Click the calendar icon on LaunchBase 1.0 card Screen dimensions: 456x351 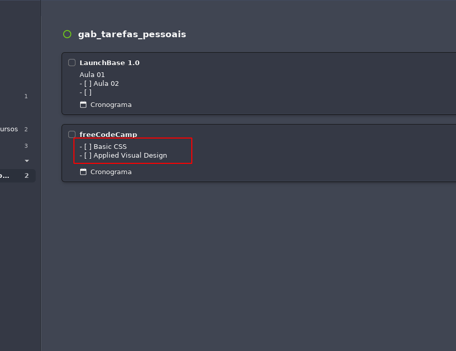[83, 104]
